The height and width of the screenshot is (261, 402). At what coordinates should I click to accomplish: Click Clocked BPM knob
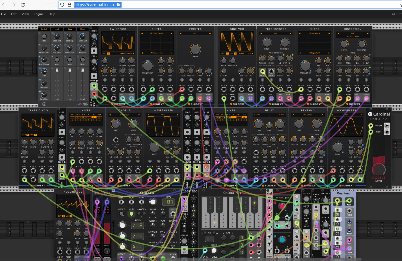[152, 202]
